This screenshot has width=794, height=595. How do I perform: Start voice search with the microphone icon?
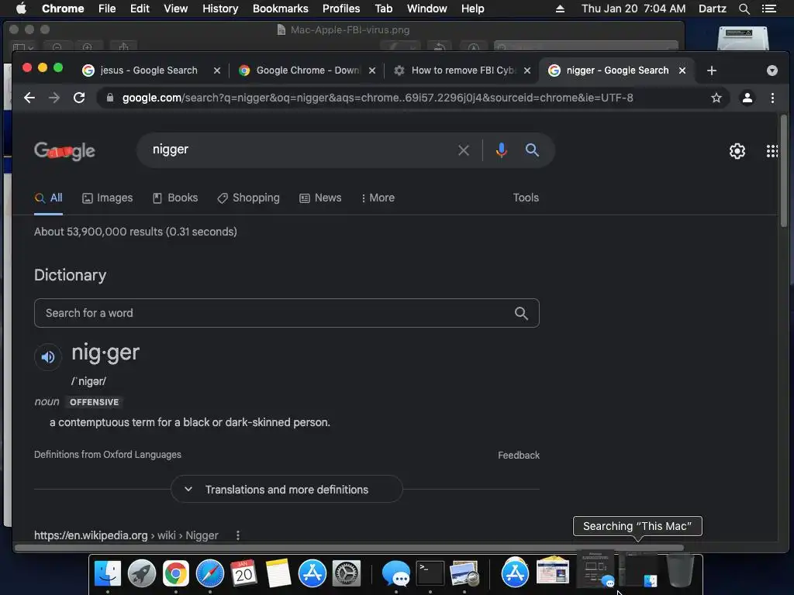502,150
